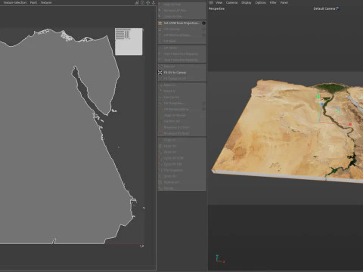Viewport: 363px width, 272px height.
Task: Click the Default Camera label icon
Action: [337, 8]
